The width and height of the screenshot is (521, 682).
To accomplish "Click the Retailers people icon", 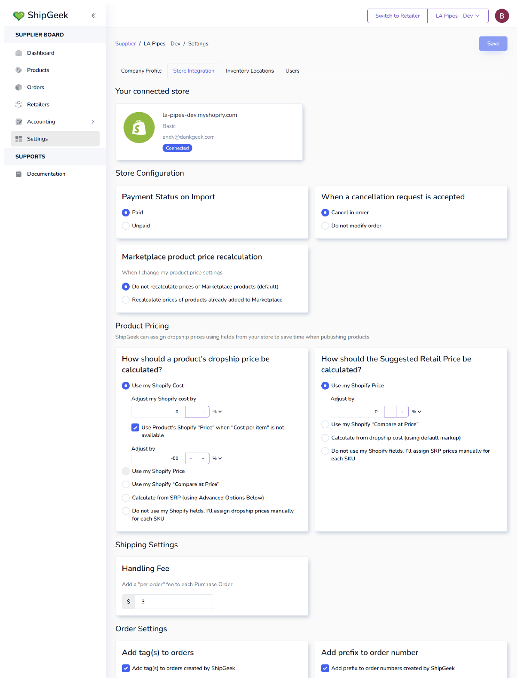I will 18,104.
